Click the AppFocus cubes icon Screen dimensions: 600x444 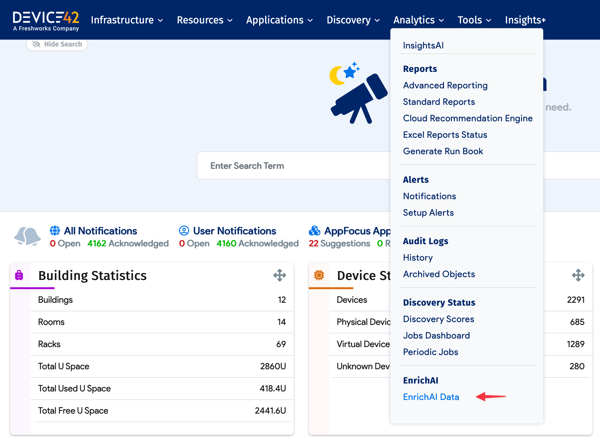pyautogui.click(x=314, y=231)
